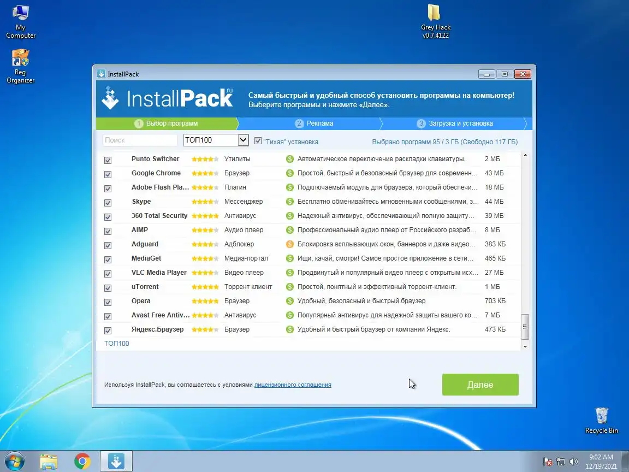Open лицензионного соглашения link
629x472 pixels.
293,385
